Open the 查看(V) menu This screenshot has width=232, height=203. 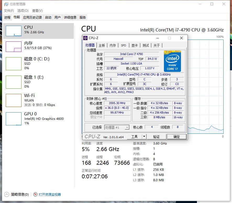pyautogui.click(x=37, y=11)
